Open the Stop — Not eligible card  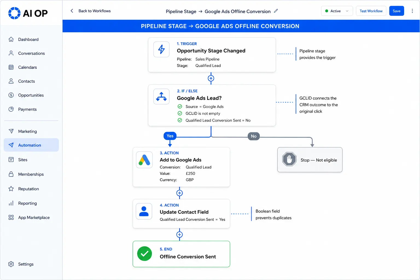pyautogui.click(x=310, y=160)
